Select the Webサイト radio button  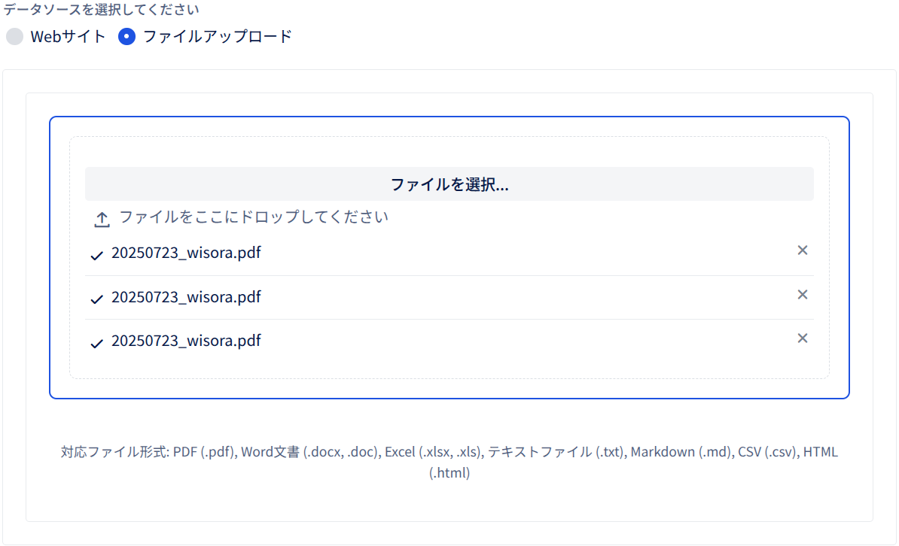point(14,37)
